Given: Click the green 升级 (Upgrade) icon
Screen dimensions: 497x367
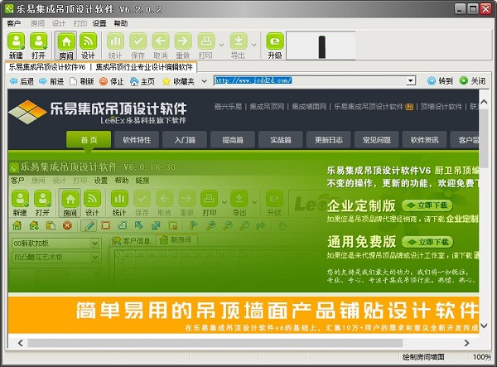Looking at the screenshot, I should click(x=275, y=44).
